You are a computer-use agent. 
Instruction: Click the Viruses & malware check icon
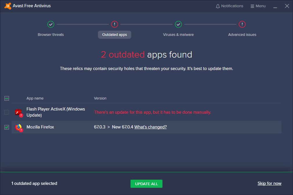pos(178,24)
